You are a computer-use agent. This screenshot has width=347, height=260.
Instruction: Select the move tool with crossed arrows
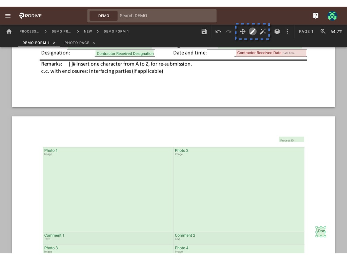pyautogui.click(x=243, y=31)
